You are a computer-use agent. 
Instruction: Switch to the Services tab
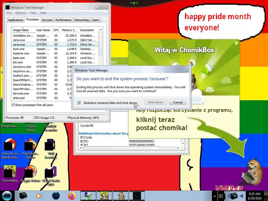coord(47,20)
